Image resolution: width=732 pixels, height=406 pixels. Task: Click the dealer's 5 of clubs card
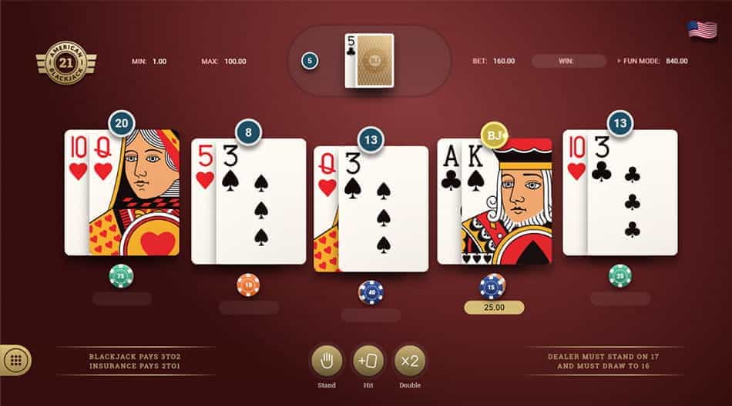tap(351, 61)
